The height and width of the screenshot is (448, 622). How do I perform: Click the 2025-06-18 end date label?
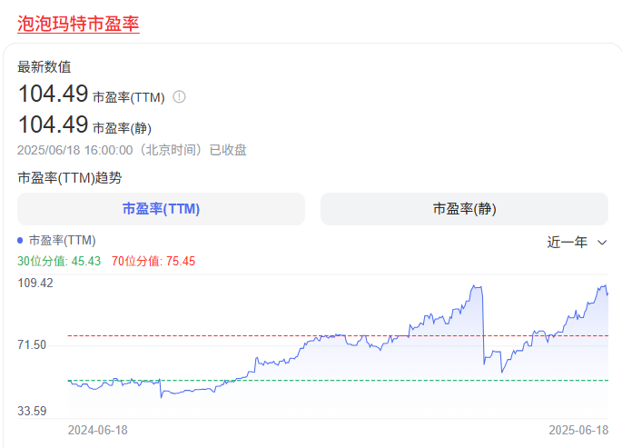tap(578, 430)
